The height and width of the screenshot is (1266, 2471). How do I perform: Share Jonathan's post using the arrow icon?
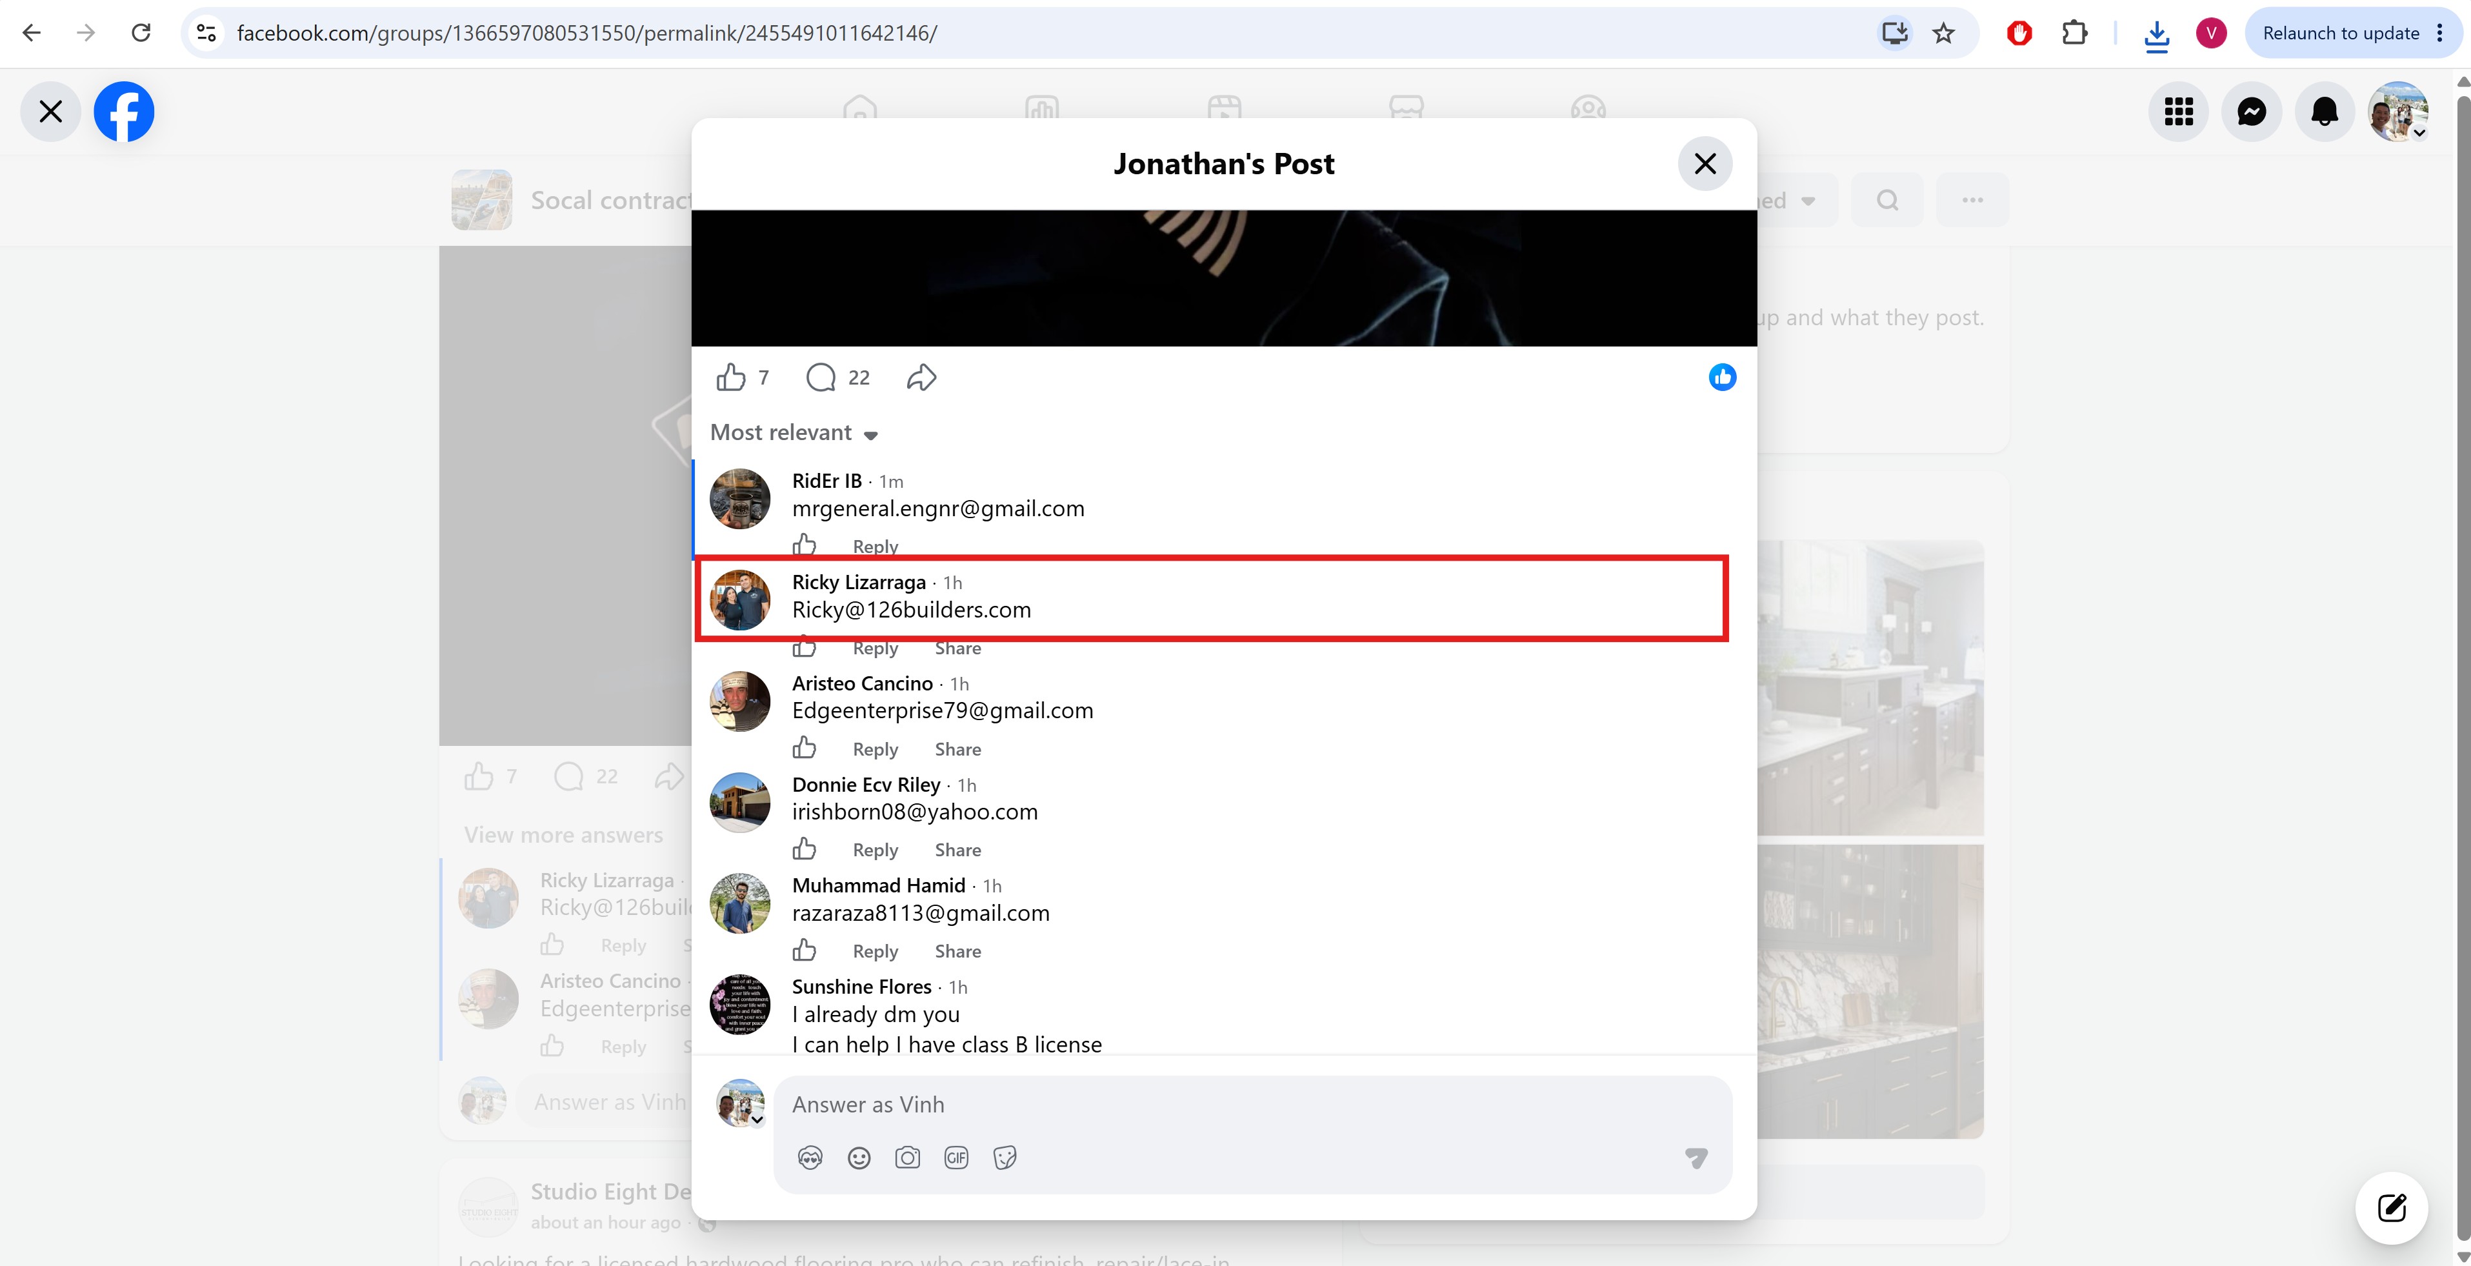pos(921,378)
